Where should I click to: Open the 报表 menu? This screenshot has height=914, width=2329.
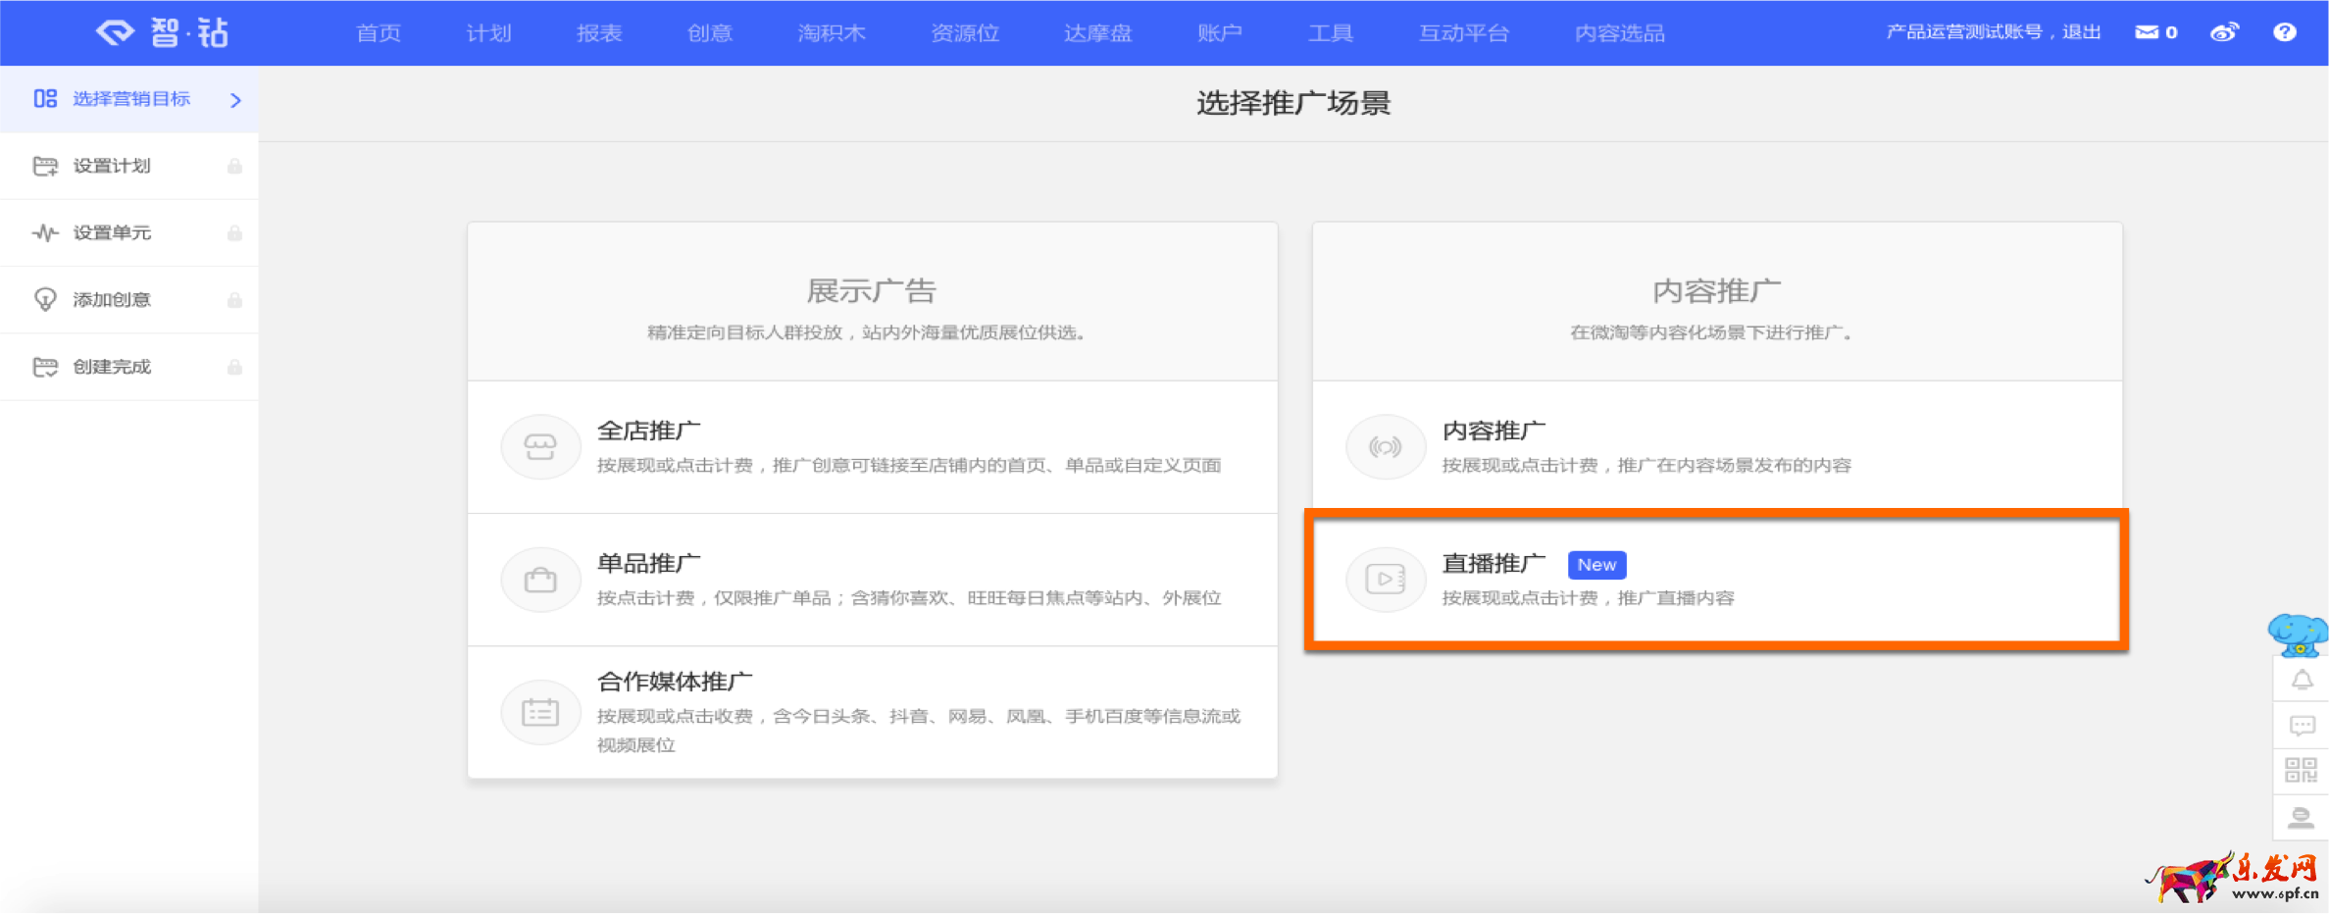(x=599, y=33)
